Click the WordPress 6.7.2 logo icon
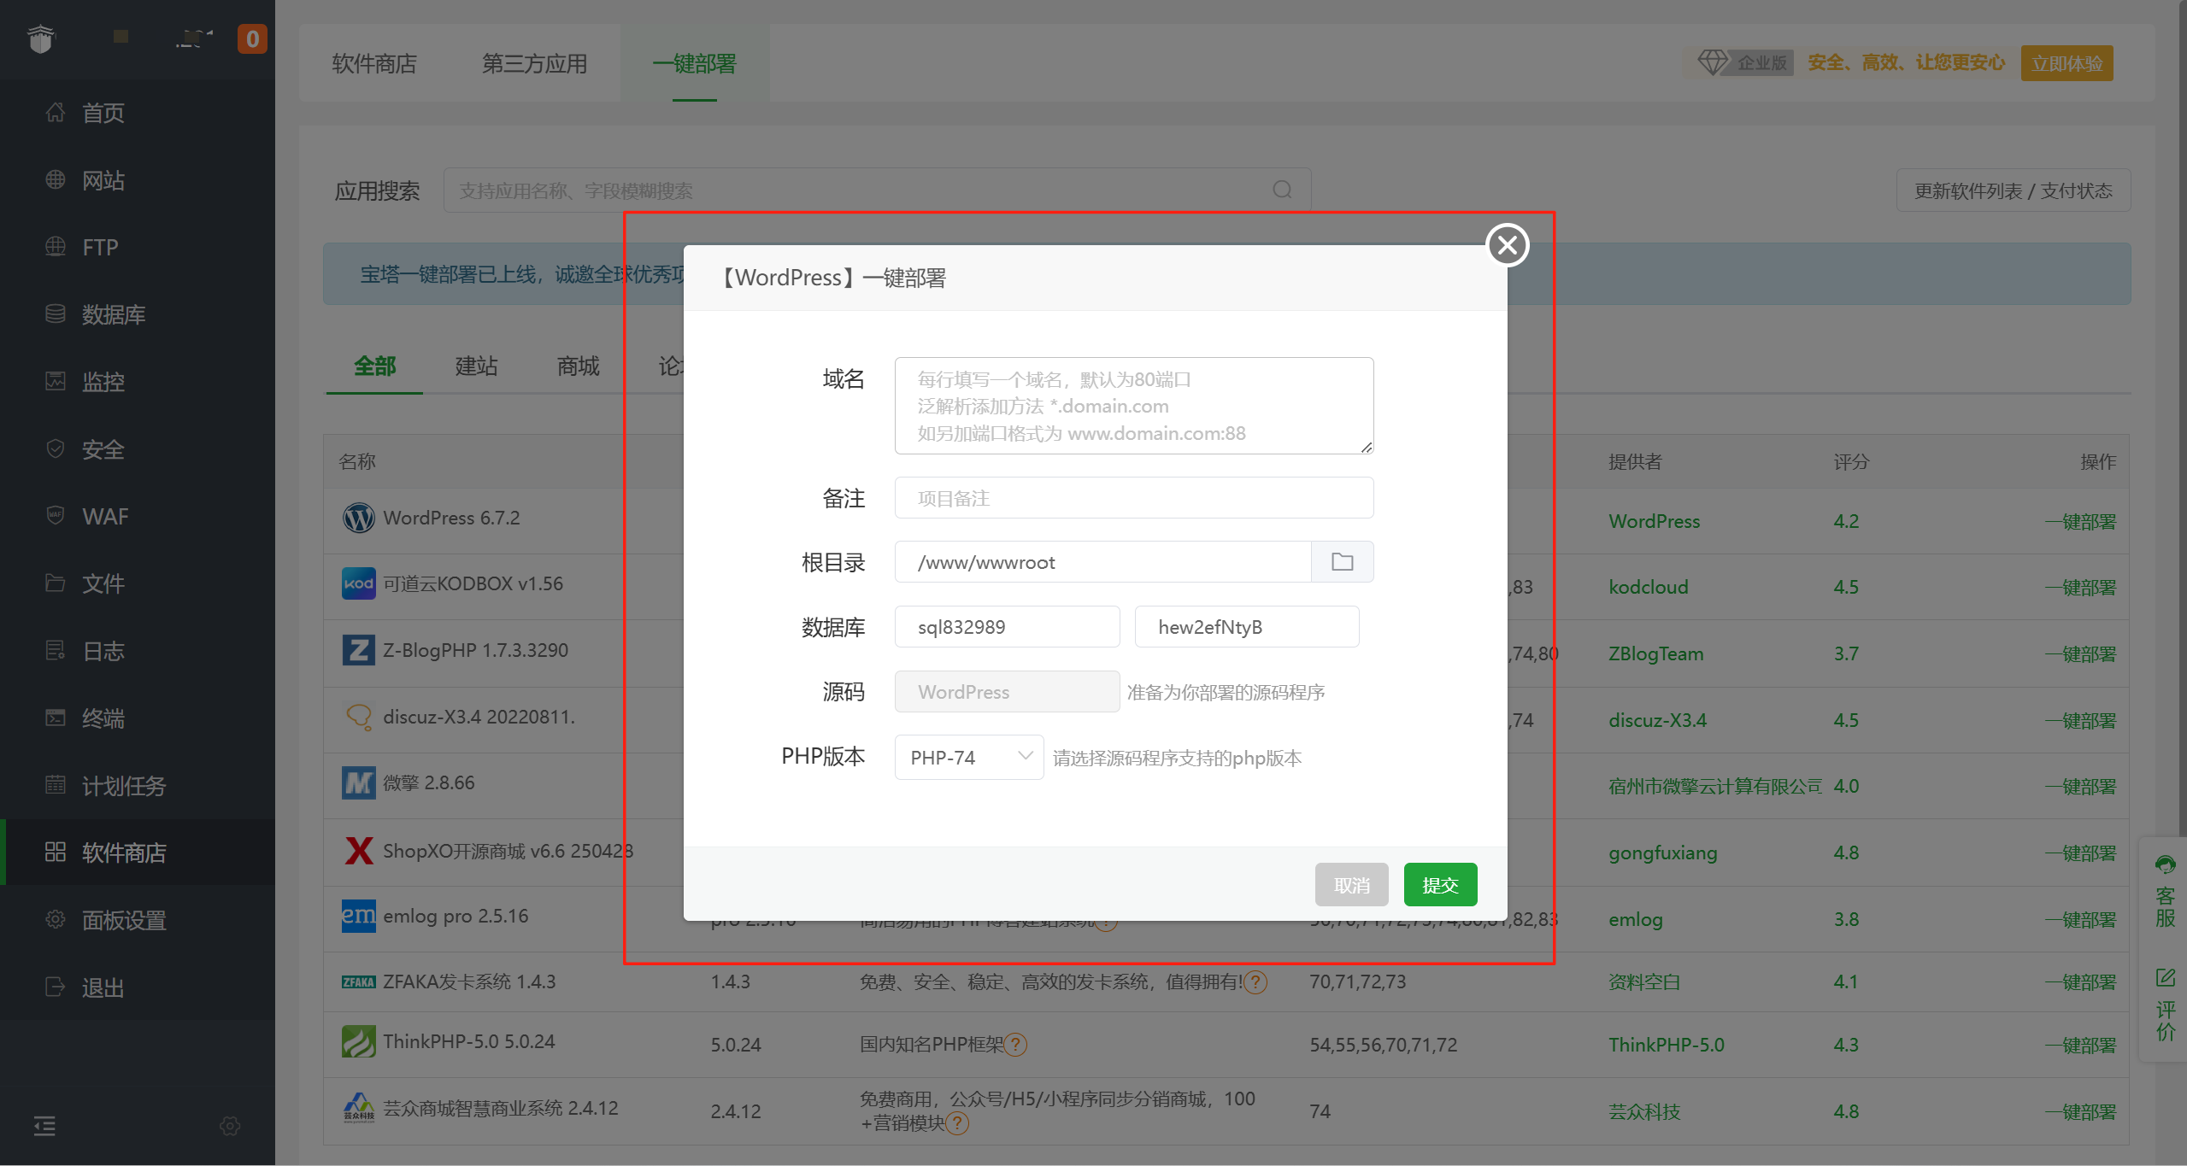The height and width of the screenshot is (1166, 2187). [x=359, y=518]
